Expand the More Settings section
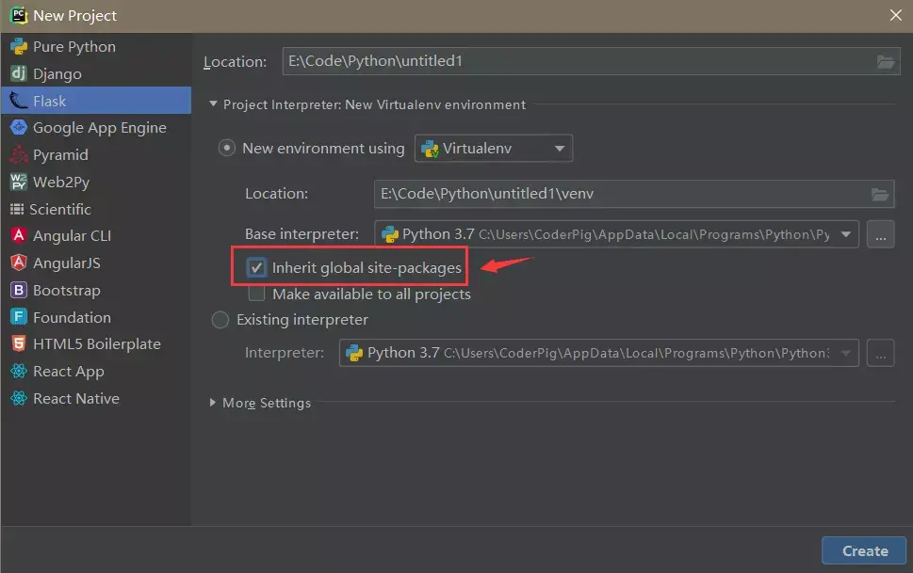Screen dimensions: 913x573 [x=213, y=403]
